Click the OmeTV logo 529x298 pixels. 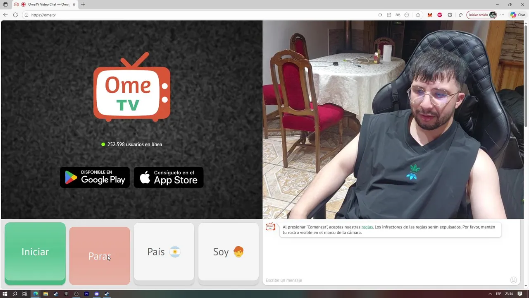coord(132,87)
